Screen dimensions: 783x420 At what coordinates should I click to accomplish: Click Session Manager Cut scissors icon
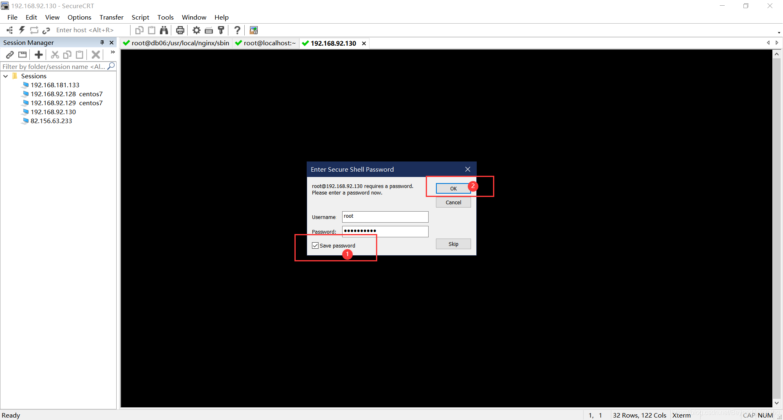pos(55,55)
